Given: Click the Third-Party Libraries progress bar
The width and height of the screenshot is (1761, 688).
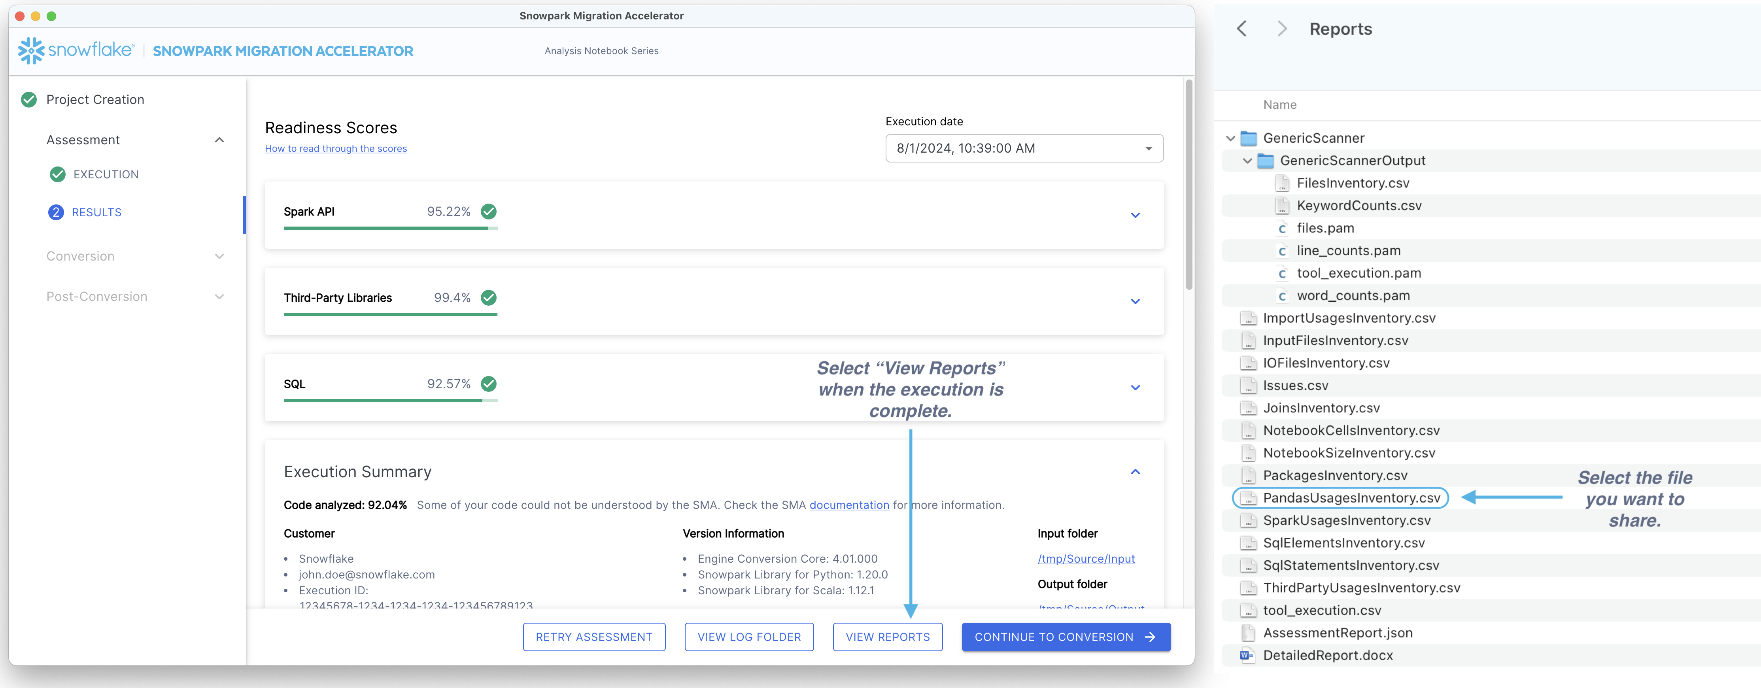Looking at the screenshot, I should [390, 315].
